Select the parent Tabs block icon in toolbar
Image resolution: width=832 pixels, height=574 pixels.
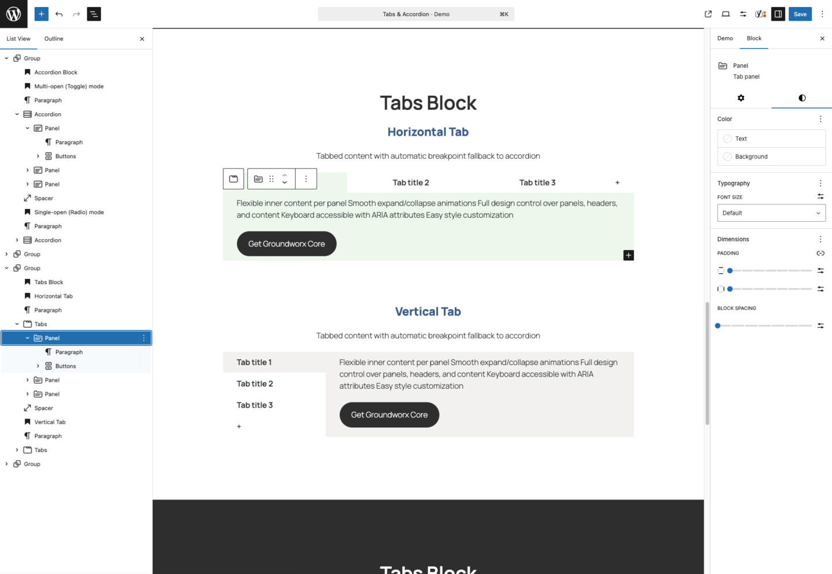[x=233, y=179]
